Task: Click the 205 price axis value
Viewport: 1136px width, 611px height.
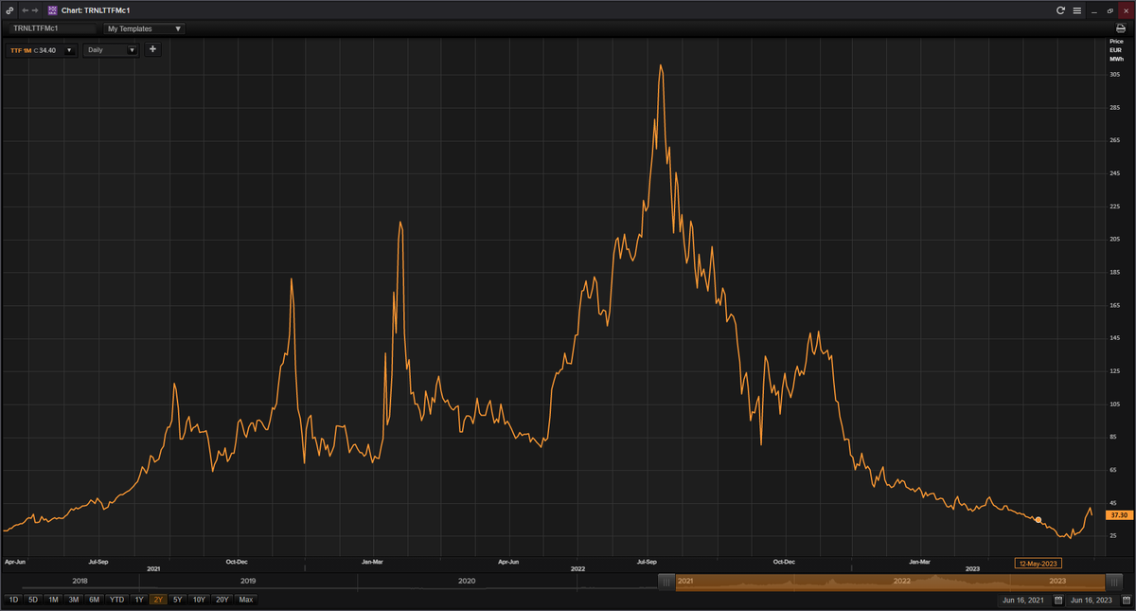Action: [x=1114, y=240]
